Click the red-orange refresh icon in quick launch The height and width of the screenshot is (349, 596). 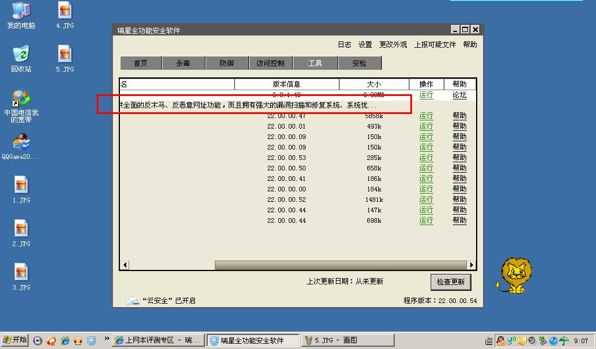click(51, 341)
